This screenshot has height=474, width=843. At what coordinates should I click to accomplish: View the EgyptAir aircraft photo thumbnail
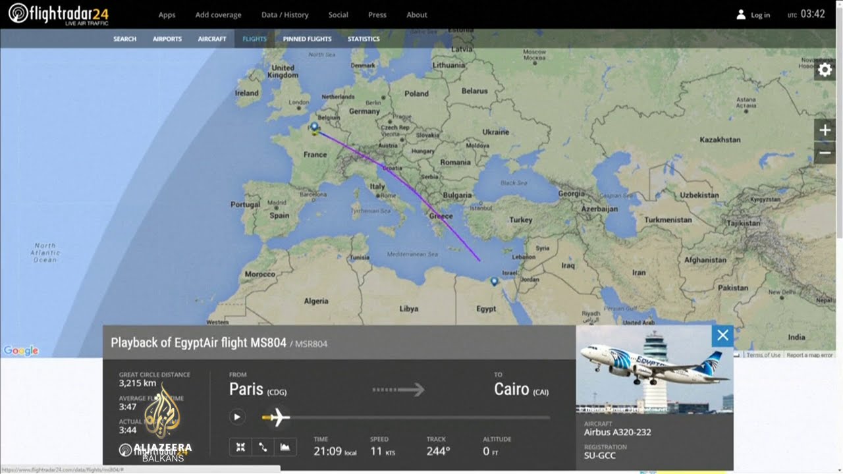point(655,369)
